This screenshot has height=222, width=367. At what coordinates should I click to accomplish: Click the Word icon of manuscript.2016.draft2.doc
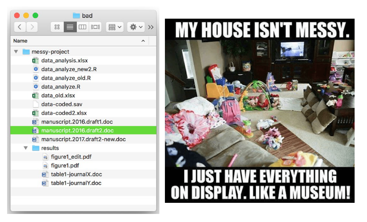pos(35,130)
